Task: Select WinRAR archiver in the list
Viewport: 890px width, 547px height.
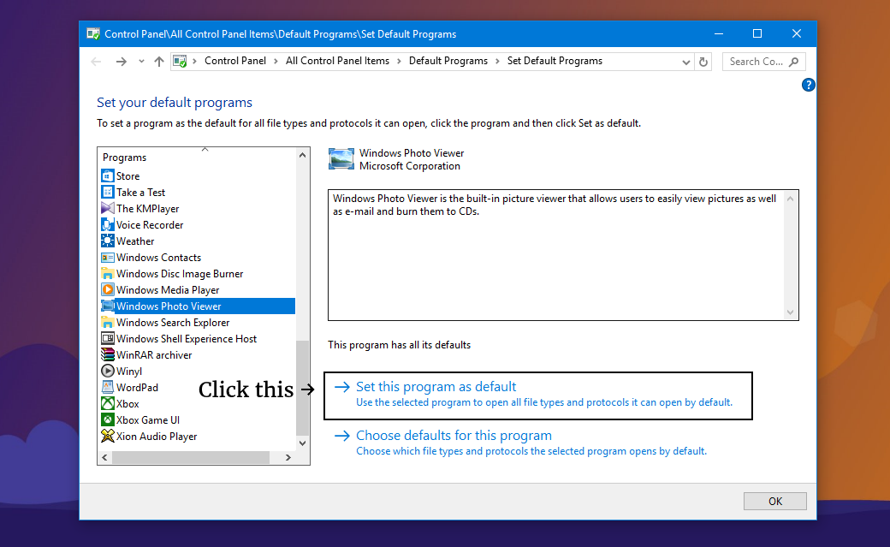Action: click(x=154, y=355)
